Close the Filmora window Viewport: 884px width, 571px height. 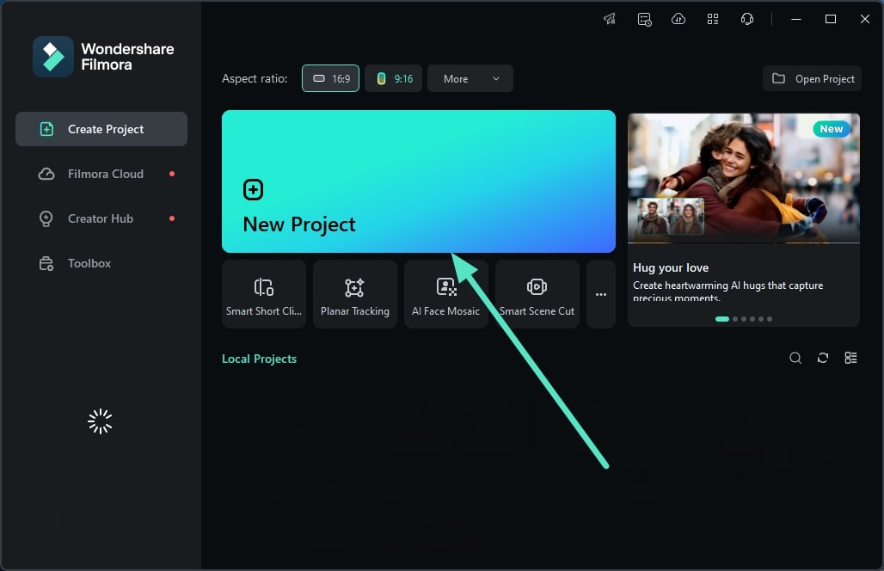(x=865, y=19)
